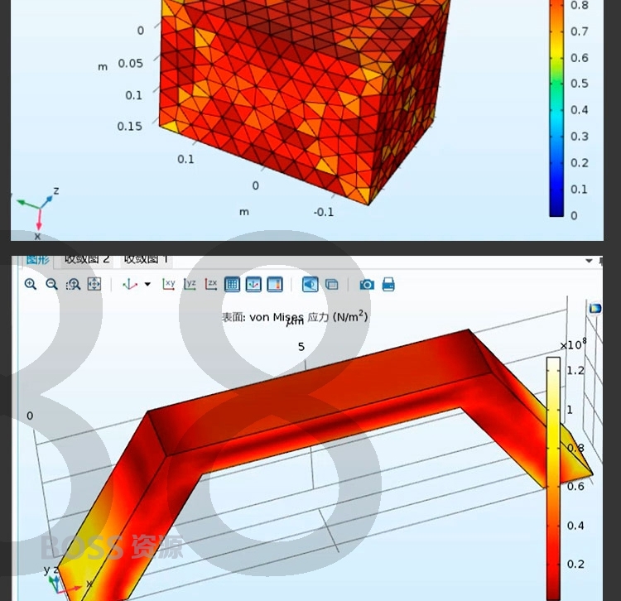Click the 1.2 value on stress legend

click(575, 371)
